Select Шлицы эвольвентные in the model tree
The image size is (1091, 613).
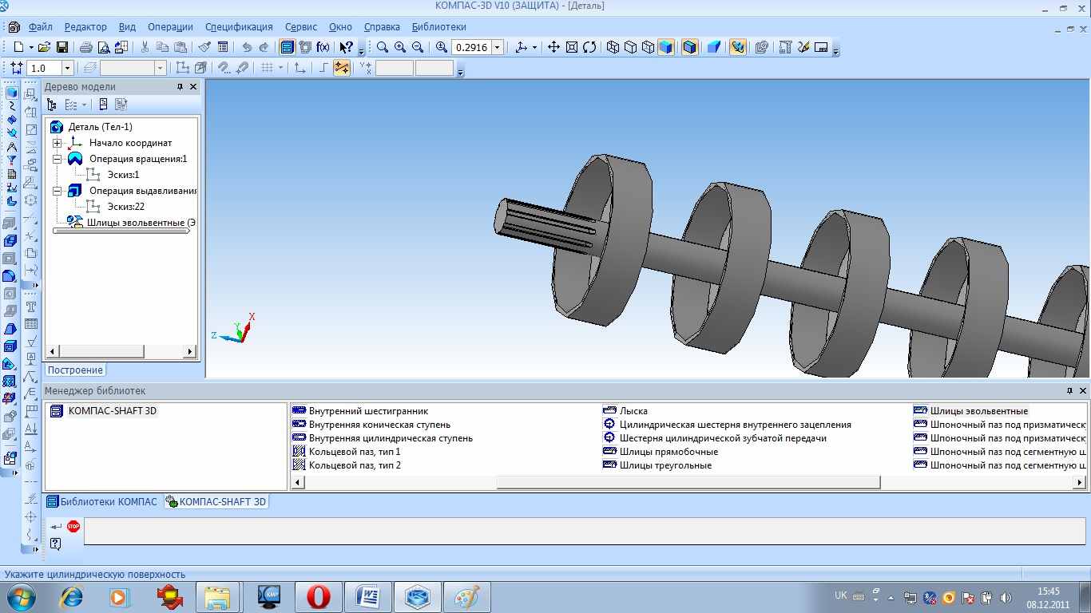pos(141,223)
